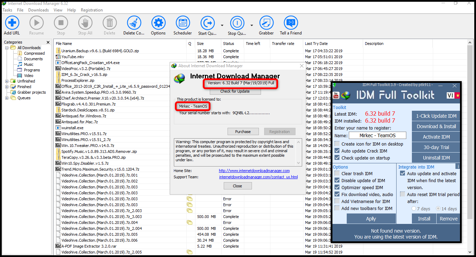Image resolution: width=476 pixels, height=257 pixels.
Task: Click the Uninstall IDM button
Action: click(x=436, y=158)
